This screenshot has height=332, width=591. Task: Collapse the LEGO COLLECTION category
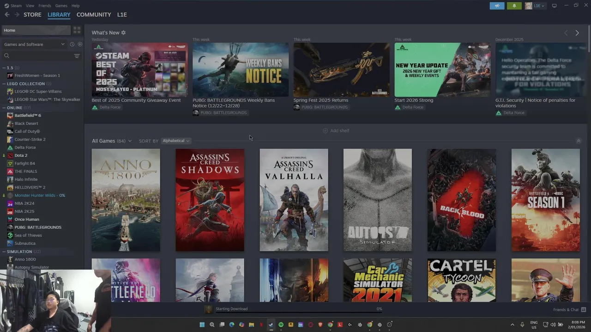pyautogui.click(x=4, y=84)
